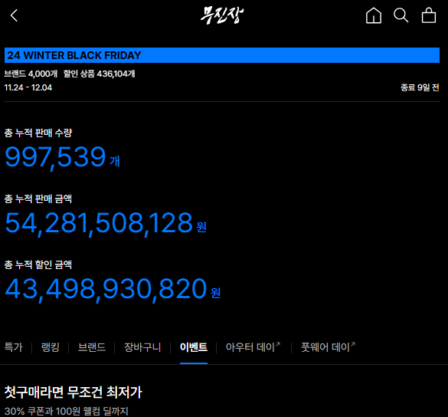448x417 pixels.
Task: Switch to the 특가 tab
Action: click(14, 347)
